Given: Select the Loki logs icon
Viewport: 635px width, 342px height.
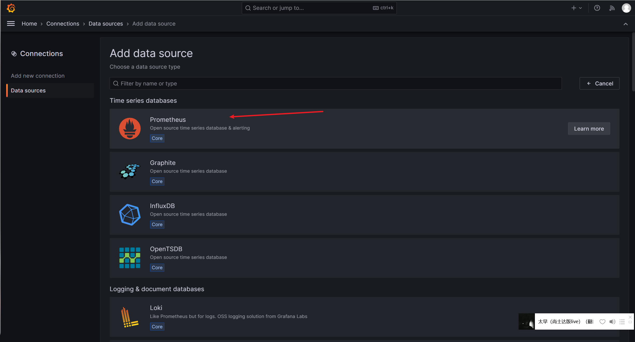Looking at the screenshot, I should pyautogui.click(x=130, y=317).
